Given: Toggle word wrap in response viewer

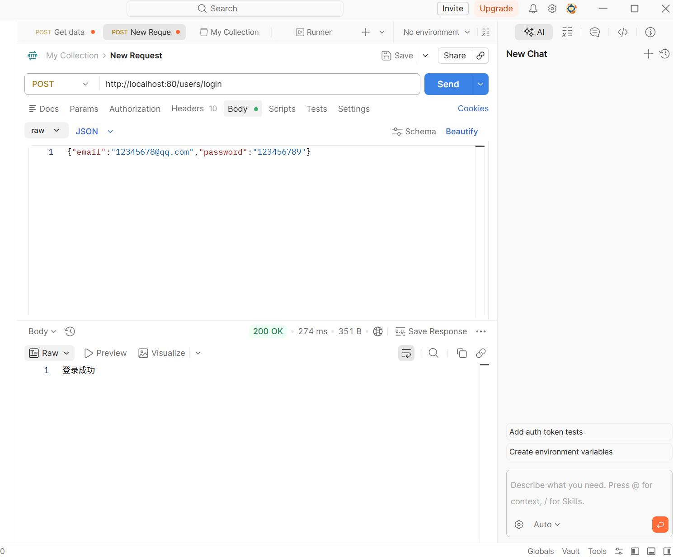Looking at the screenshot, I should pyautogui.click(x=406, y=353).
